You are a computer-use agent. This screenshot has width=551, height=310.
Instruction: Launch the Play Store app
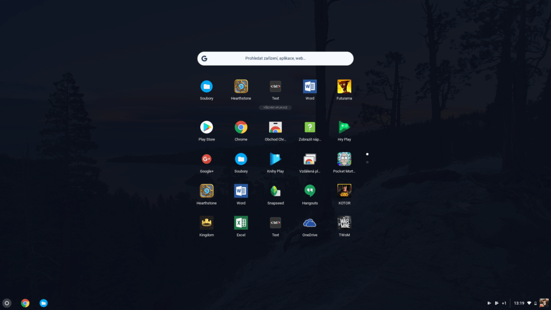(207, 128)
